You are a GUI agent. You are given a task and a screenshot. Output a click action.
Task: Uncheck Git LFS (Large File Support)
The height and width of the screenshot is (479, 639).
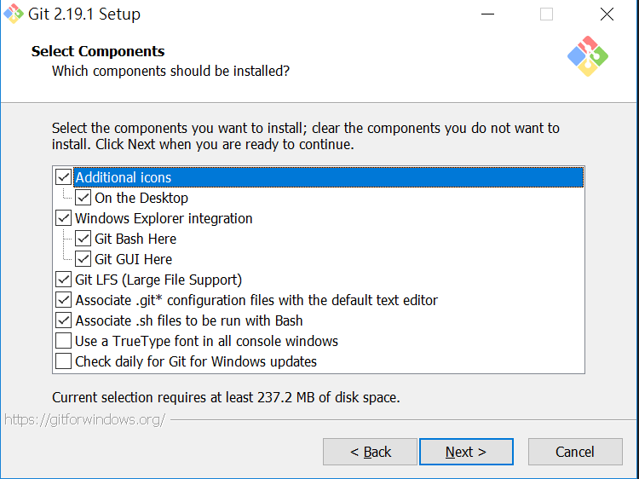tap(64, 280)
